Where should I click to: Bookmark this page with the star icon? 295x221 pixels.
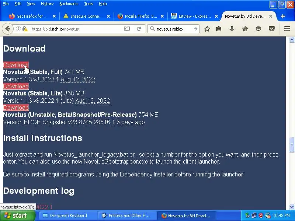207,29
